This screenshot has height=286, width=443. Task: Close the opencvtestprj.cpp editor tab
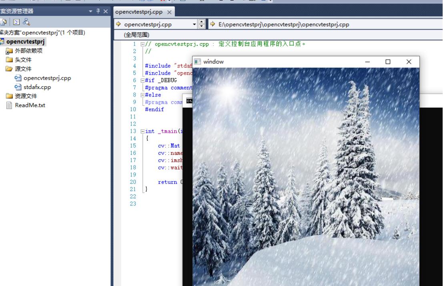point(169,12)
